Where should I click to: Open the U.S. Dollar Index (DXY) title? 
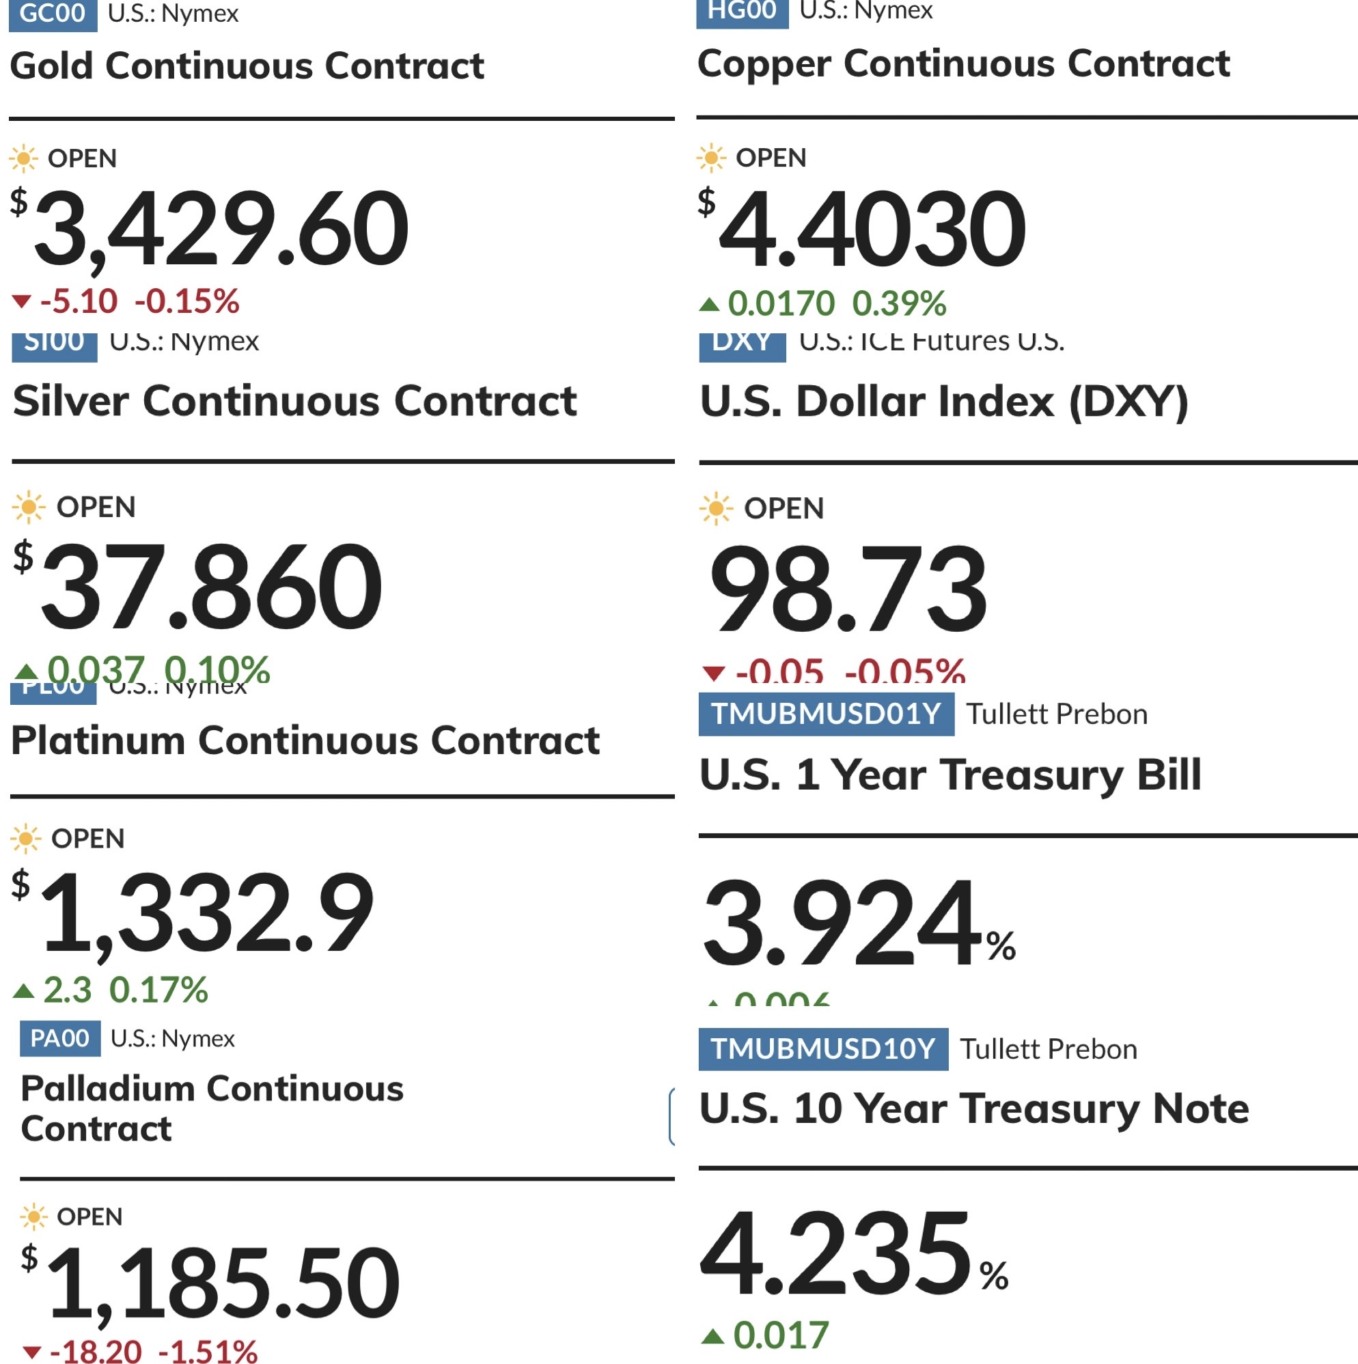(x=945, y=402)
